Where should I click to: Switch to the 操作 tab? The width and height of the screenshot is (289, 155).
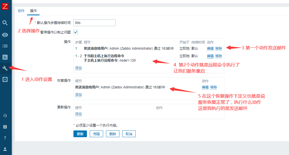[33, 11]
